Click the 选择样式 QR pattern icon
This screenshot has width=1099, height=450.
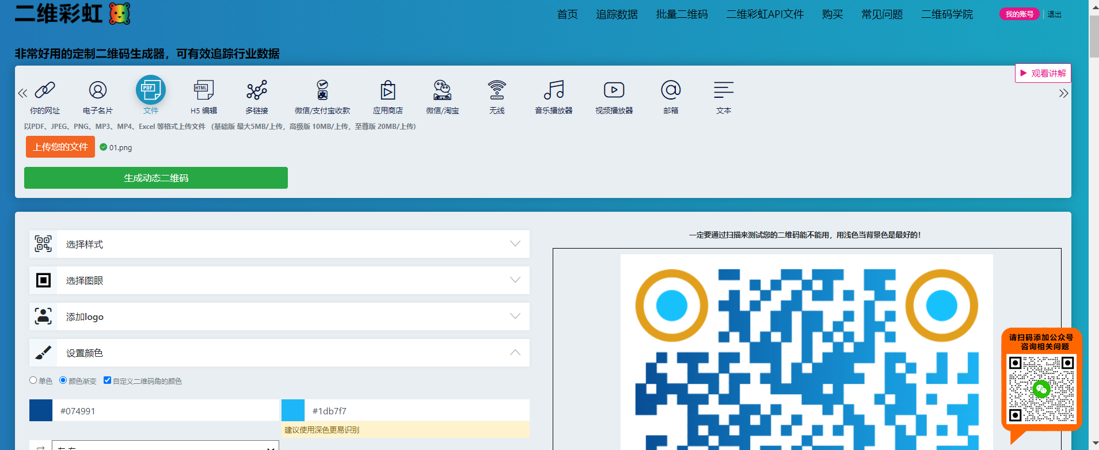pos(43,244)
